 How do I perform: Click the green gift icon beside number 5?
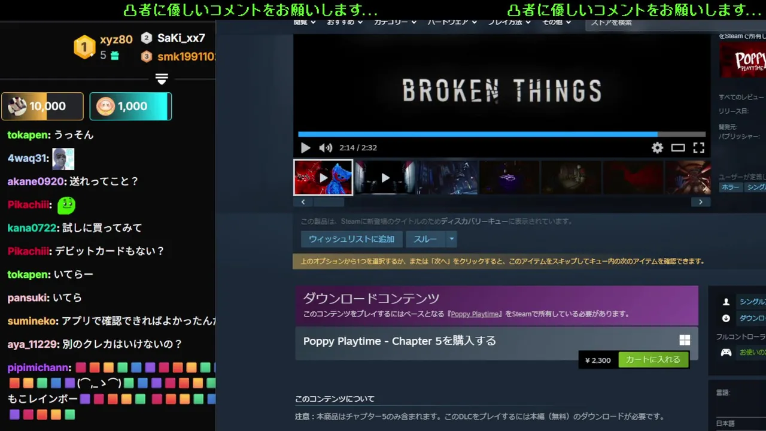[x=115, y=56]
